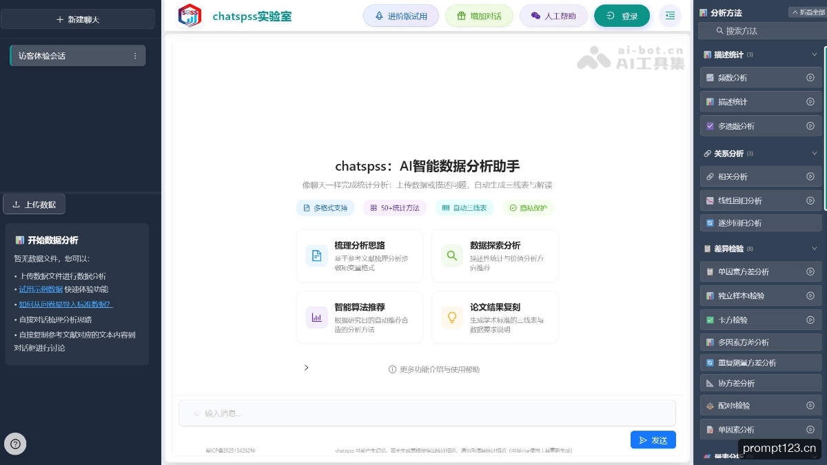Open the 智能算法推荐 card

tap(360, 318)
